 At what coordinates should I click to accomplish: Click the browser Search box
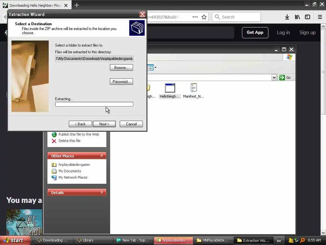[237, 17]
